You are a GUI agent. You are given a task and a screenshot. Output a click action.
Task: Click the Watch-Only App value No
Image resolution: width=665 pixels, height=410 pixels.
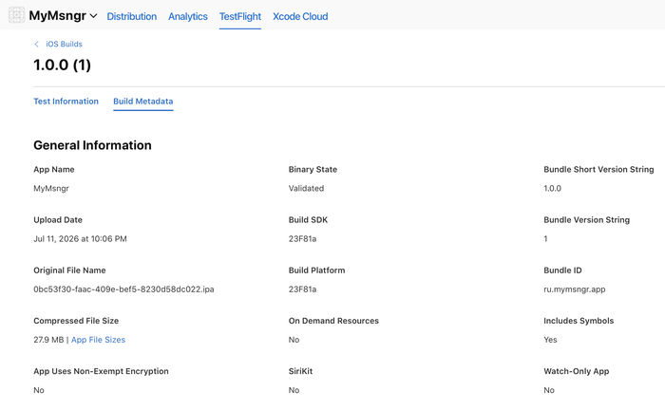point(549,390)
